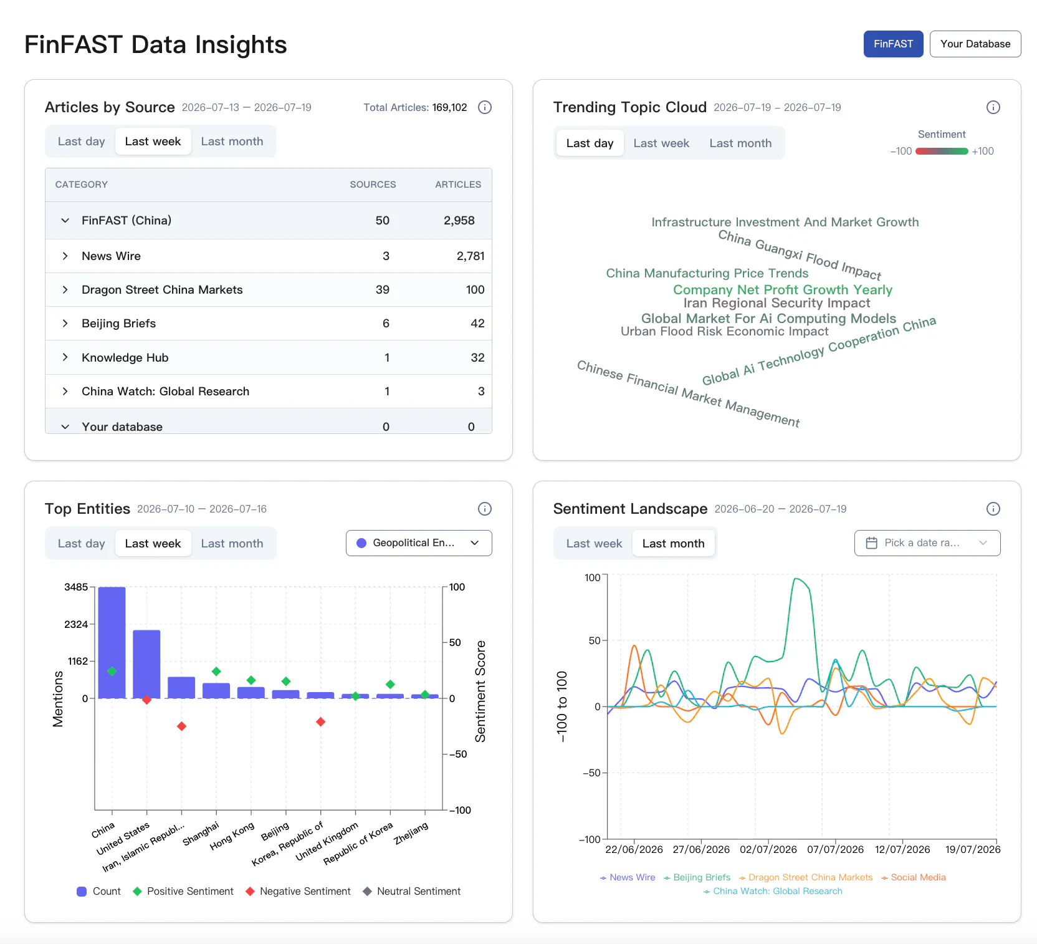
Task: Select Last day in Trending Topic Cloud
Action: [590, 143]
